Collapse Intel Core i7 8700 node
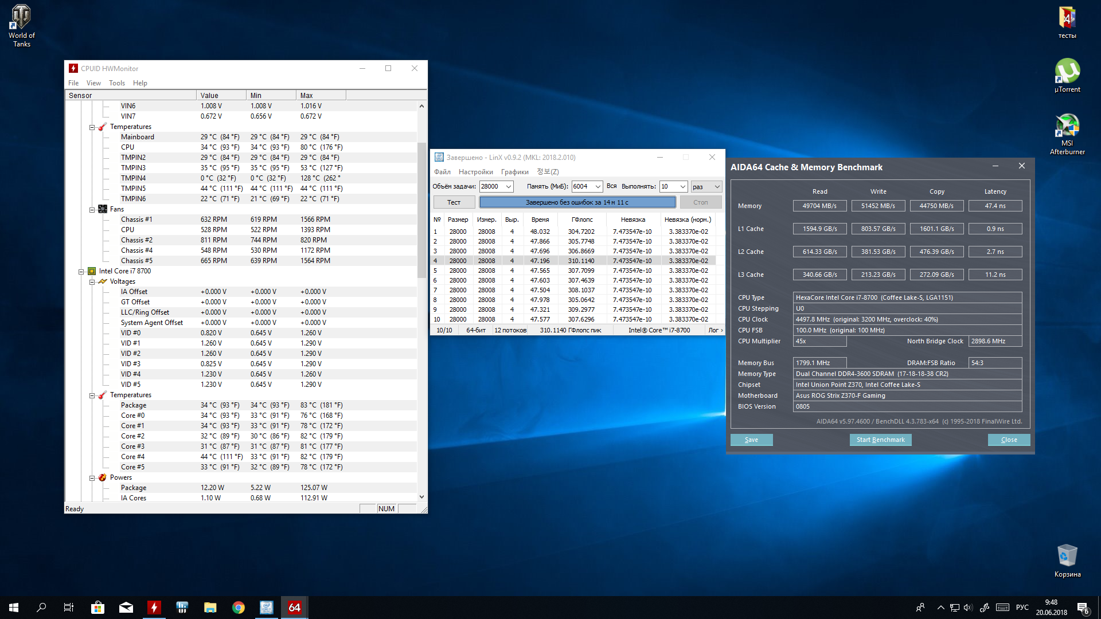This screenshot has height=619, width=1101. 81,272
